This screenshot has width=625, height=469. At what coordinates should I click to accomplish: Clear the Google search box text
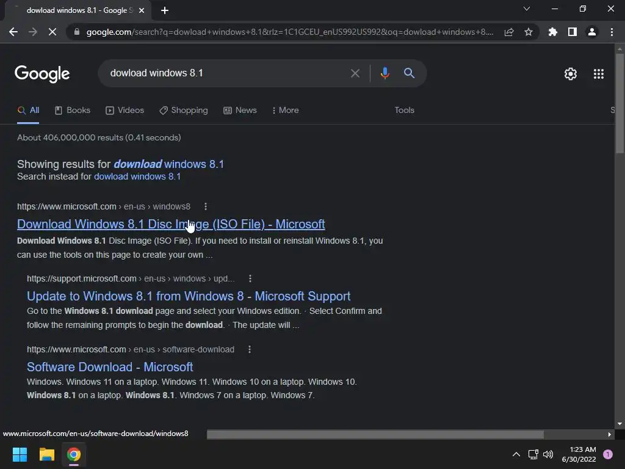[355, 73]
